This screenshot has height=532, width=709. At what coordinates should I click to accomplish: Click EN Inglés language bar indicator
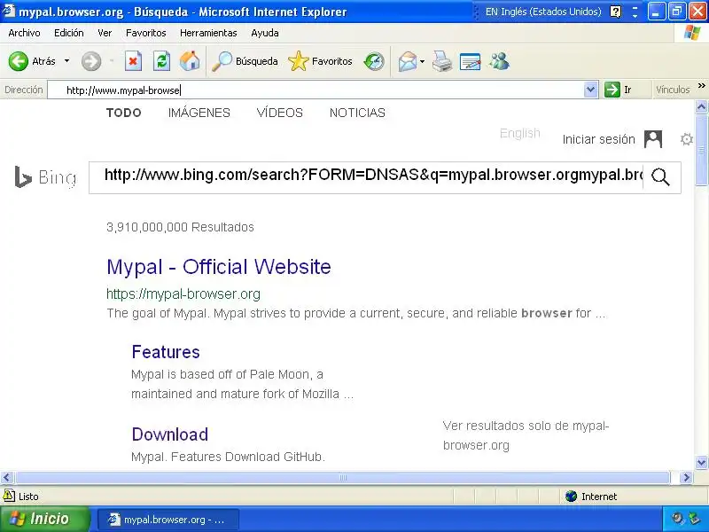tap(543, 12)
